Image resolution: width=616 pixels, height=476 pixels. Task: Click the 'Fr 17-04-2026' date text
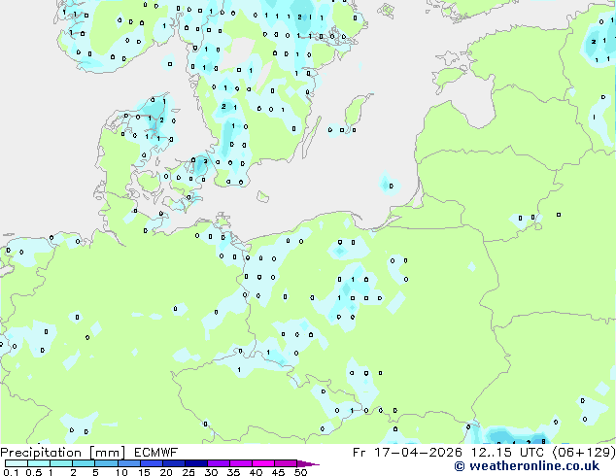[407, 453]
